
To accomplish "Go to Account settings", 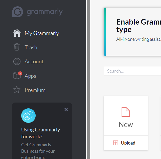I will [34, 62].
